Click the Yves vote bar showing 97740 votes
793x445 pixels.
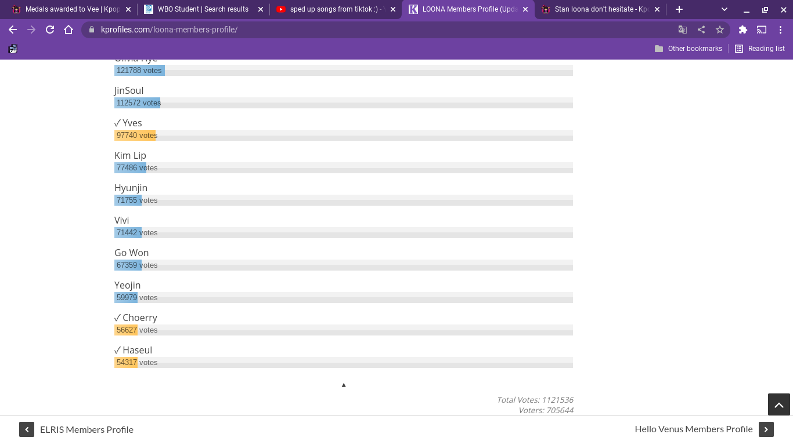pos(344,136)
